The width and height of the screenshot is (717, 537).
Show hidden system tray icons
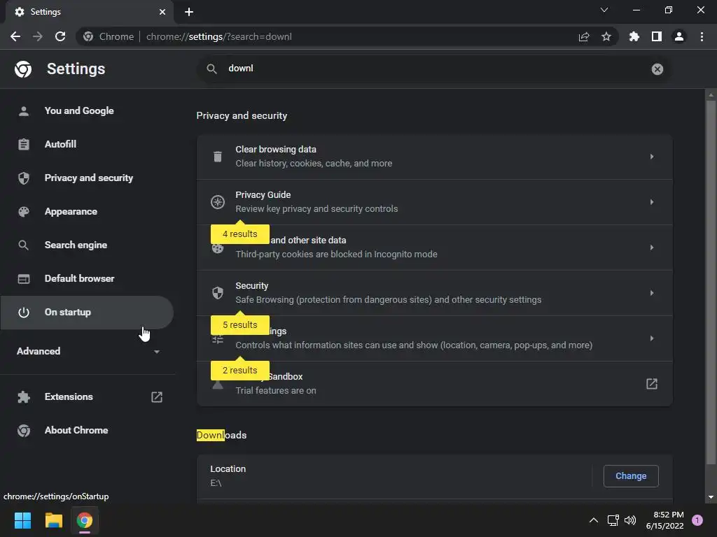point(594,520)
